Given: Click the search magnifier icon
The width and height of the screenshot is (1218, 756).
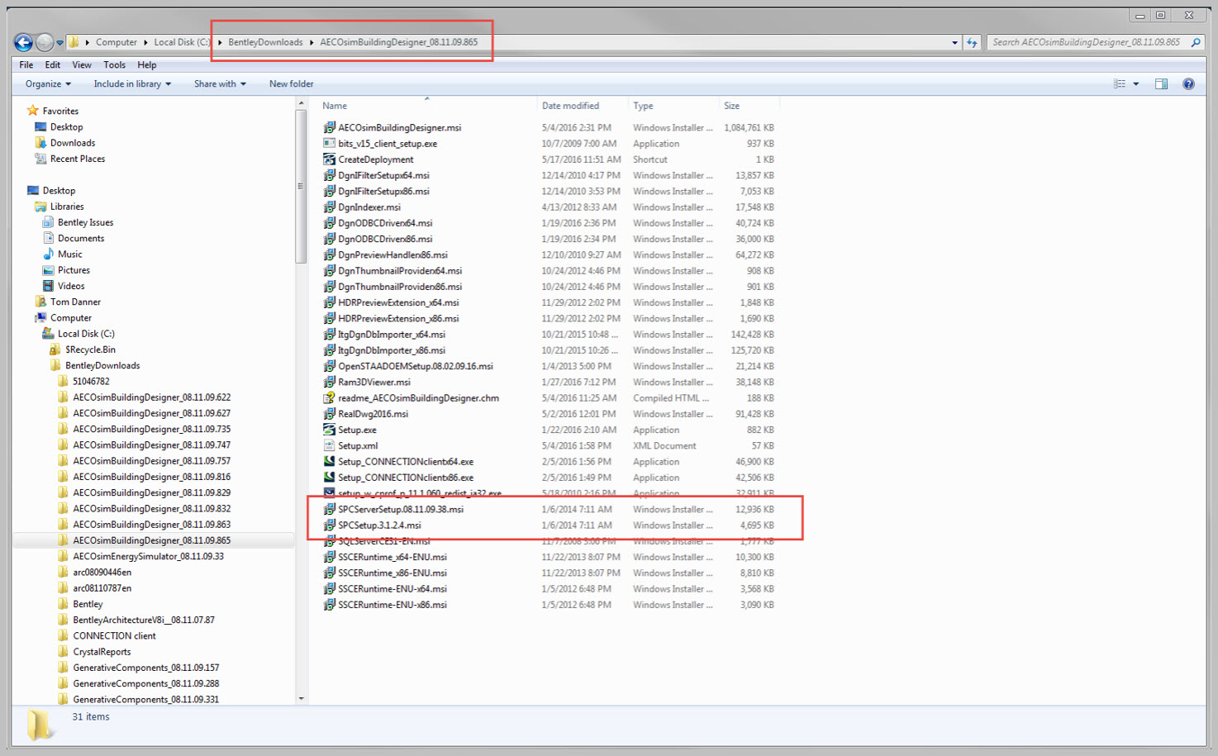Looking at the screenshot, I should coord(1196,42).
